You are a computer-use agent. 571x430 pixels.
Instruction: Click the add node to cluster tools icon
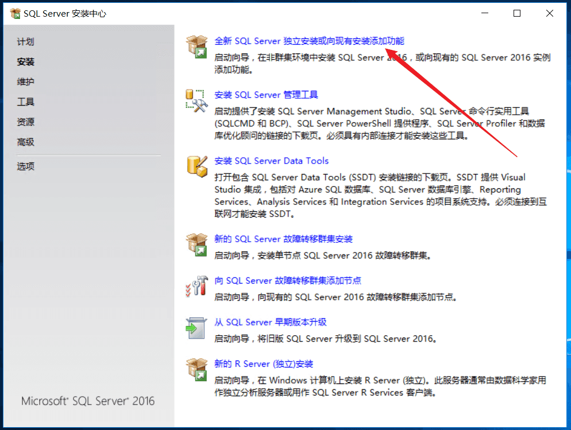[197, 286]
